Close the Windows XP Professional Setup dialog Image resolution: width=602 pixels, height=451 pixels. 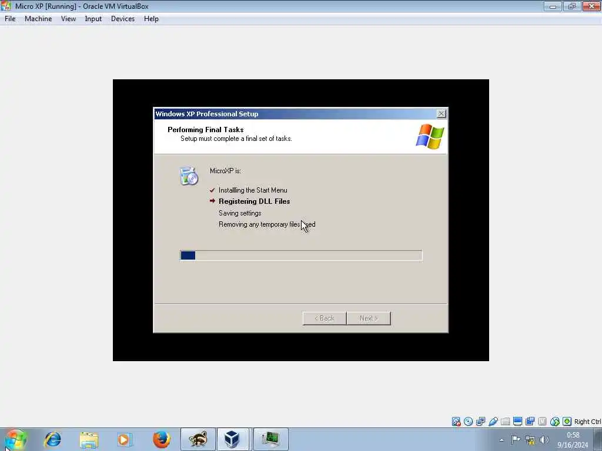[441, 114]
